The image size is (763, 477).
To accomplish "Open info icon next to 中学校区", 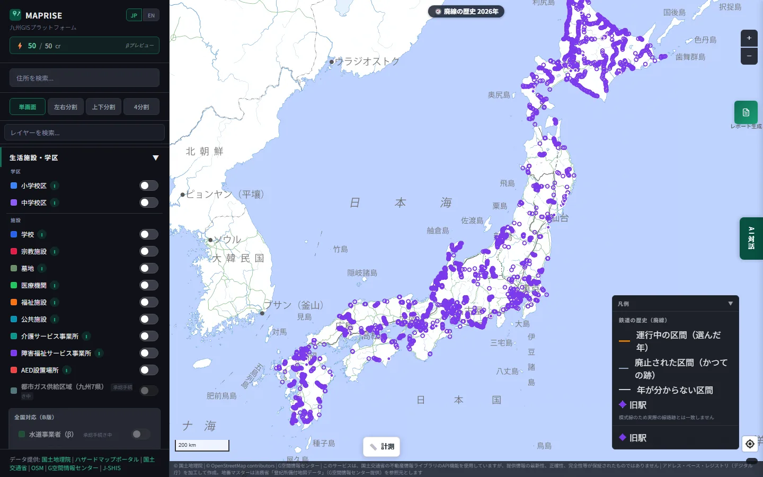I will 55,203.
